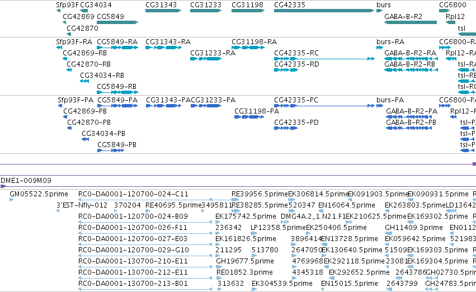Image resolution: width=476 pixels, height=292 pixels.
Task: Select the burs-RA transcript
Action: pos(390,41)
